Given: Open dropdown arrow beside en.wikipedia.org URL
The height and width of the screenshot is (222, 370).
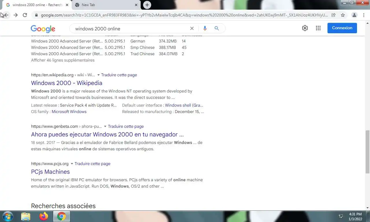Looking at the screenshot, I should (98, 75).
